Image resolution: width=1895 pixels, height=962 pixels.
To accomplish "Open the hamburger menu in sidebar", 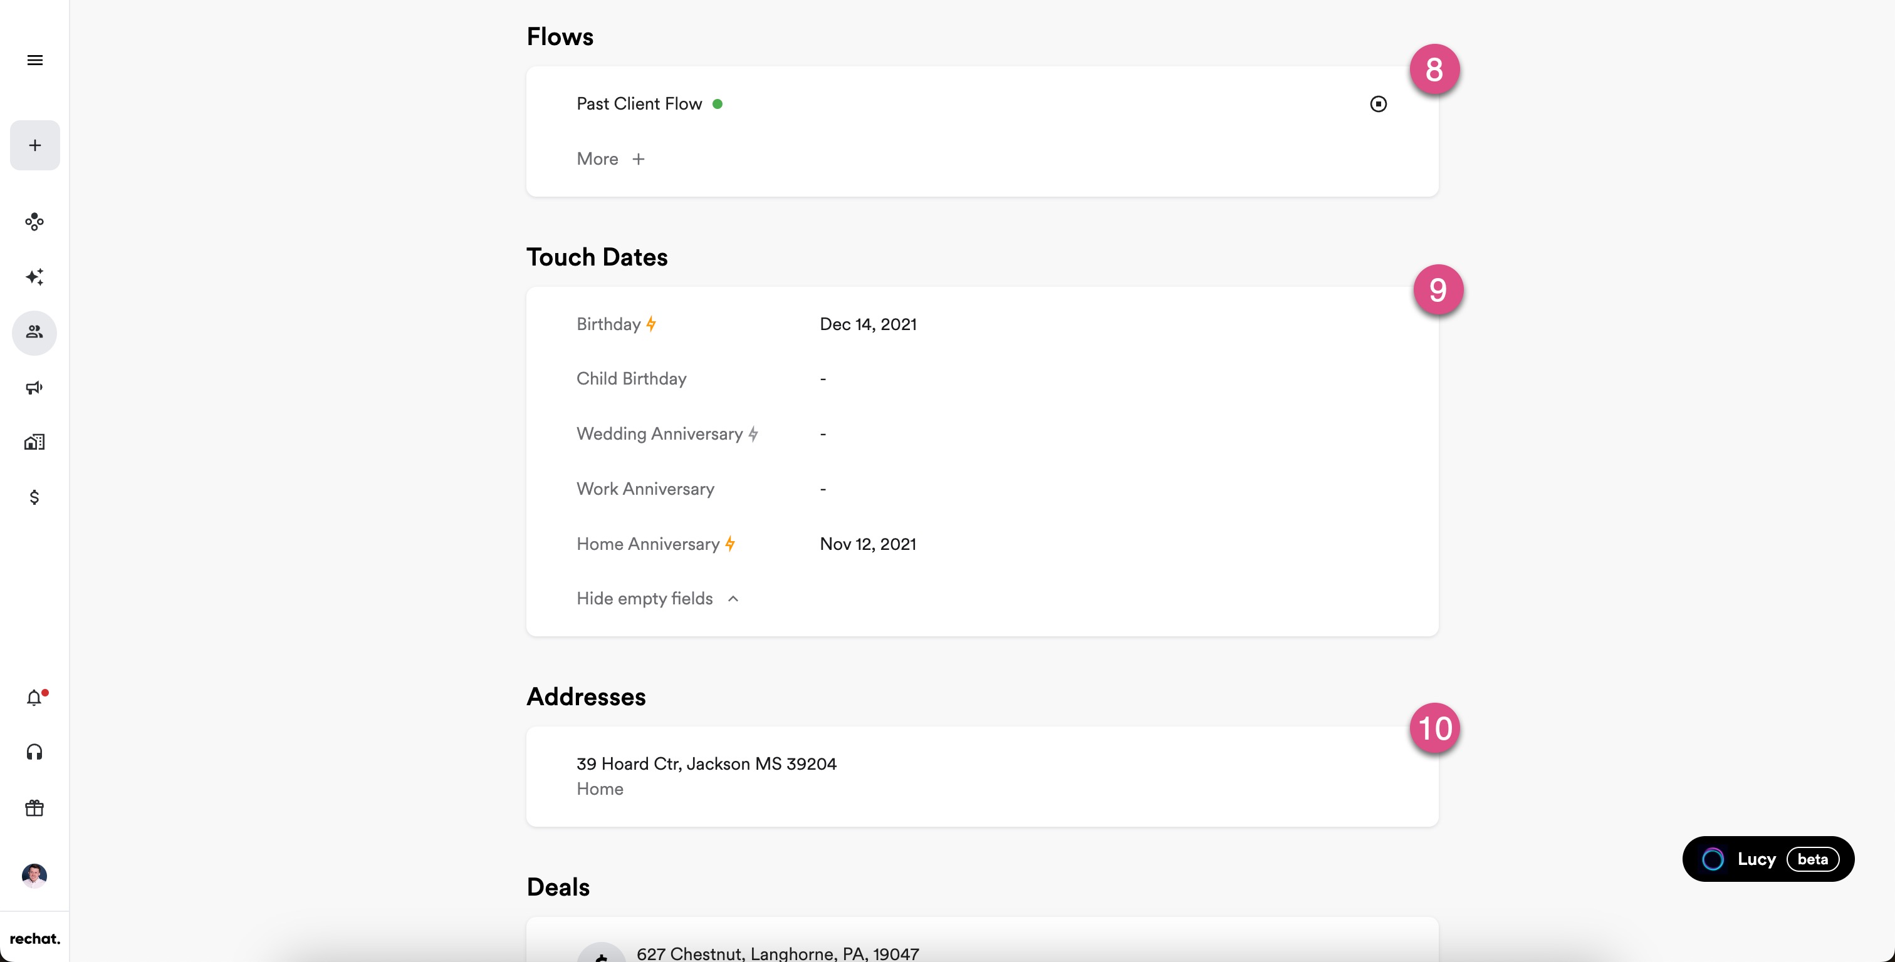I will point(34,60).
